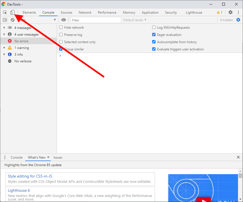This screenshot has width=243, height=202.
Task: Open the customize DevTools three-dot menu
Action: [238, 12]
